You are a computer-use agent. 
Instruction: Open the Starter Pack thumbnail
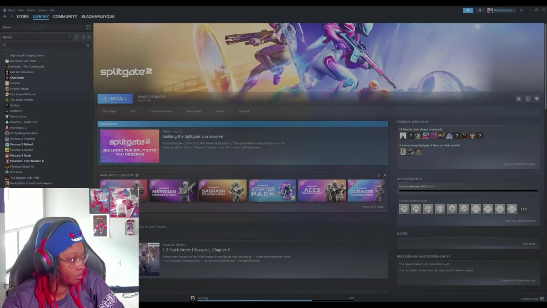click(x=272, y=191)
